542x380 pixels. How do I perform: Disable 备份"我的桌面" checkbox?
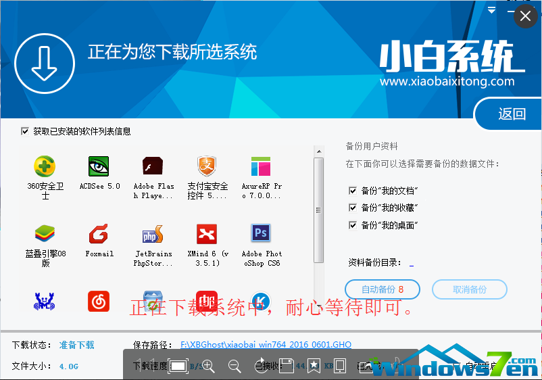tap(353, 225)
